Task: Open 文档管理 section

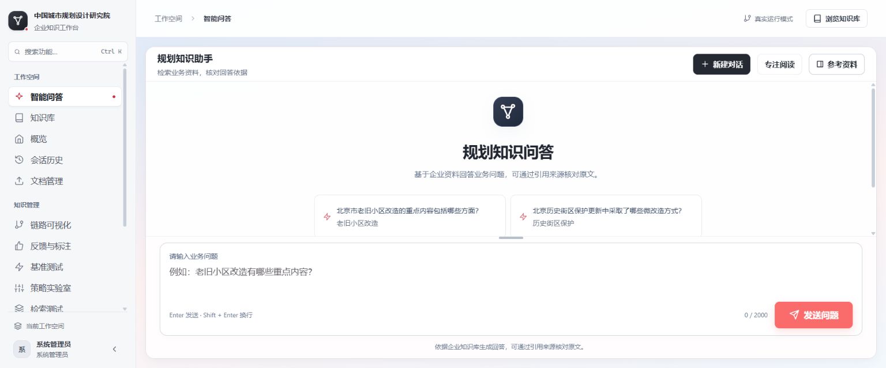Action: [65, 181]
